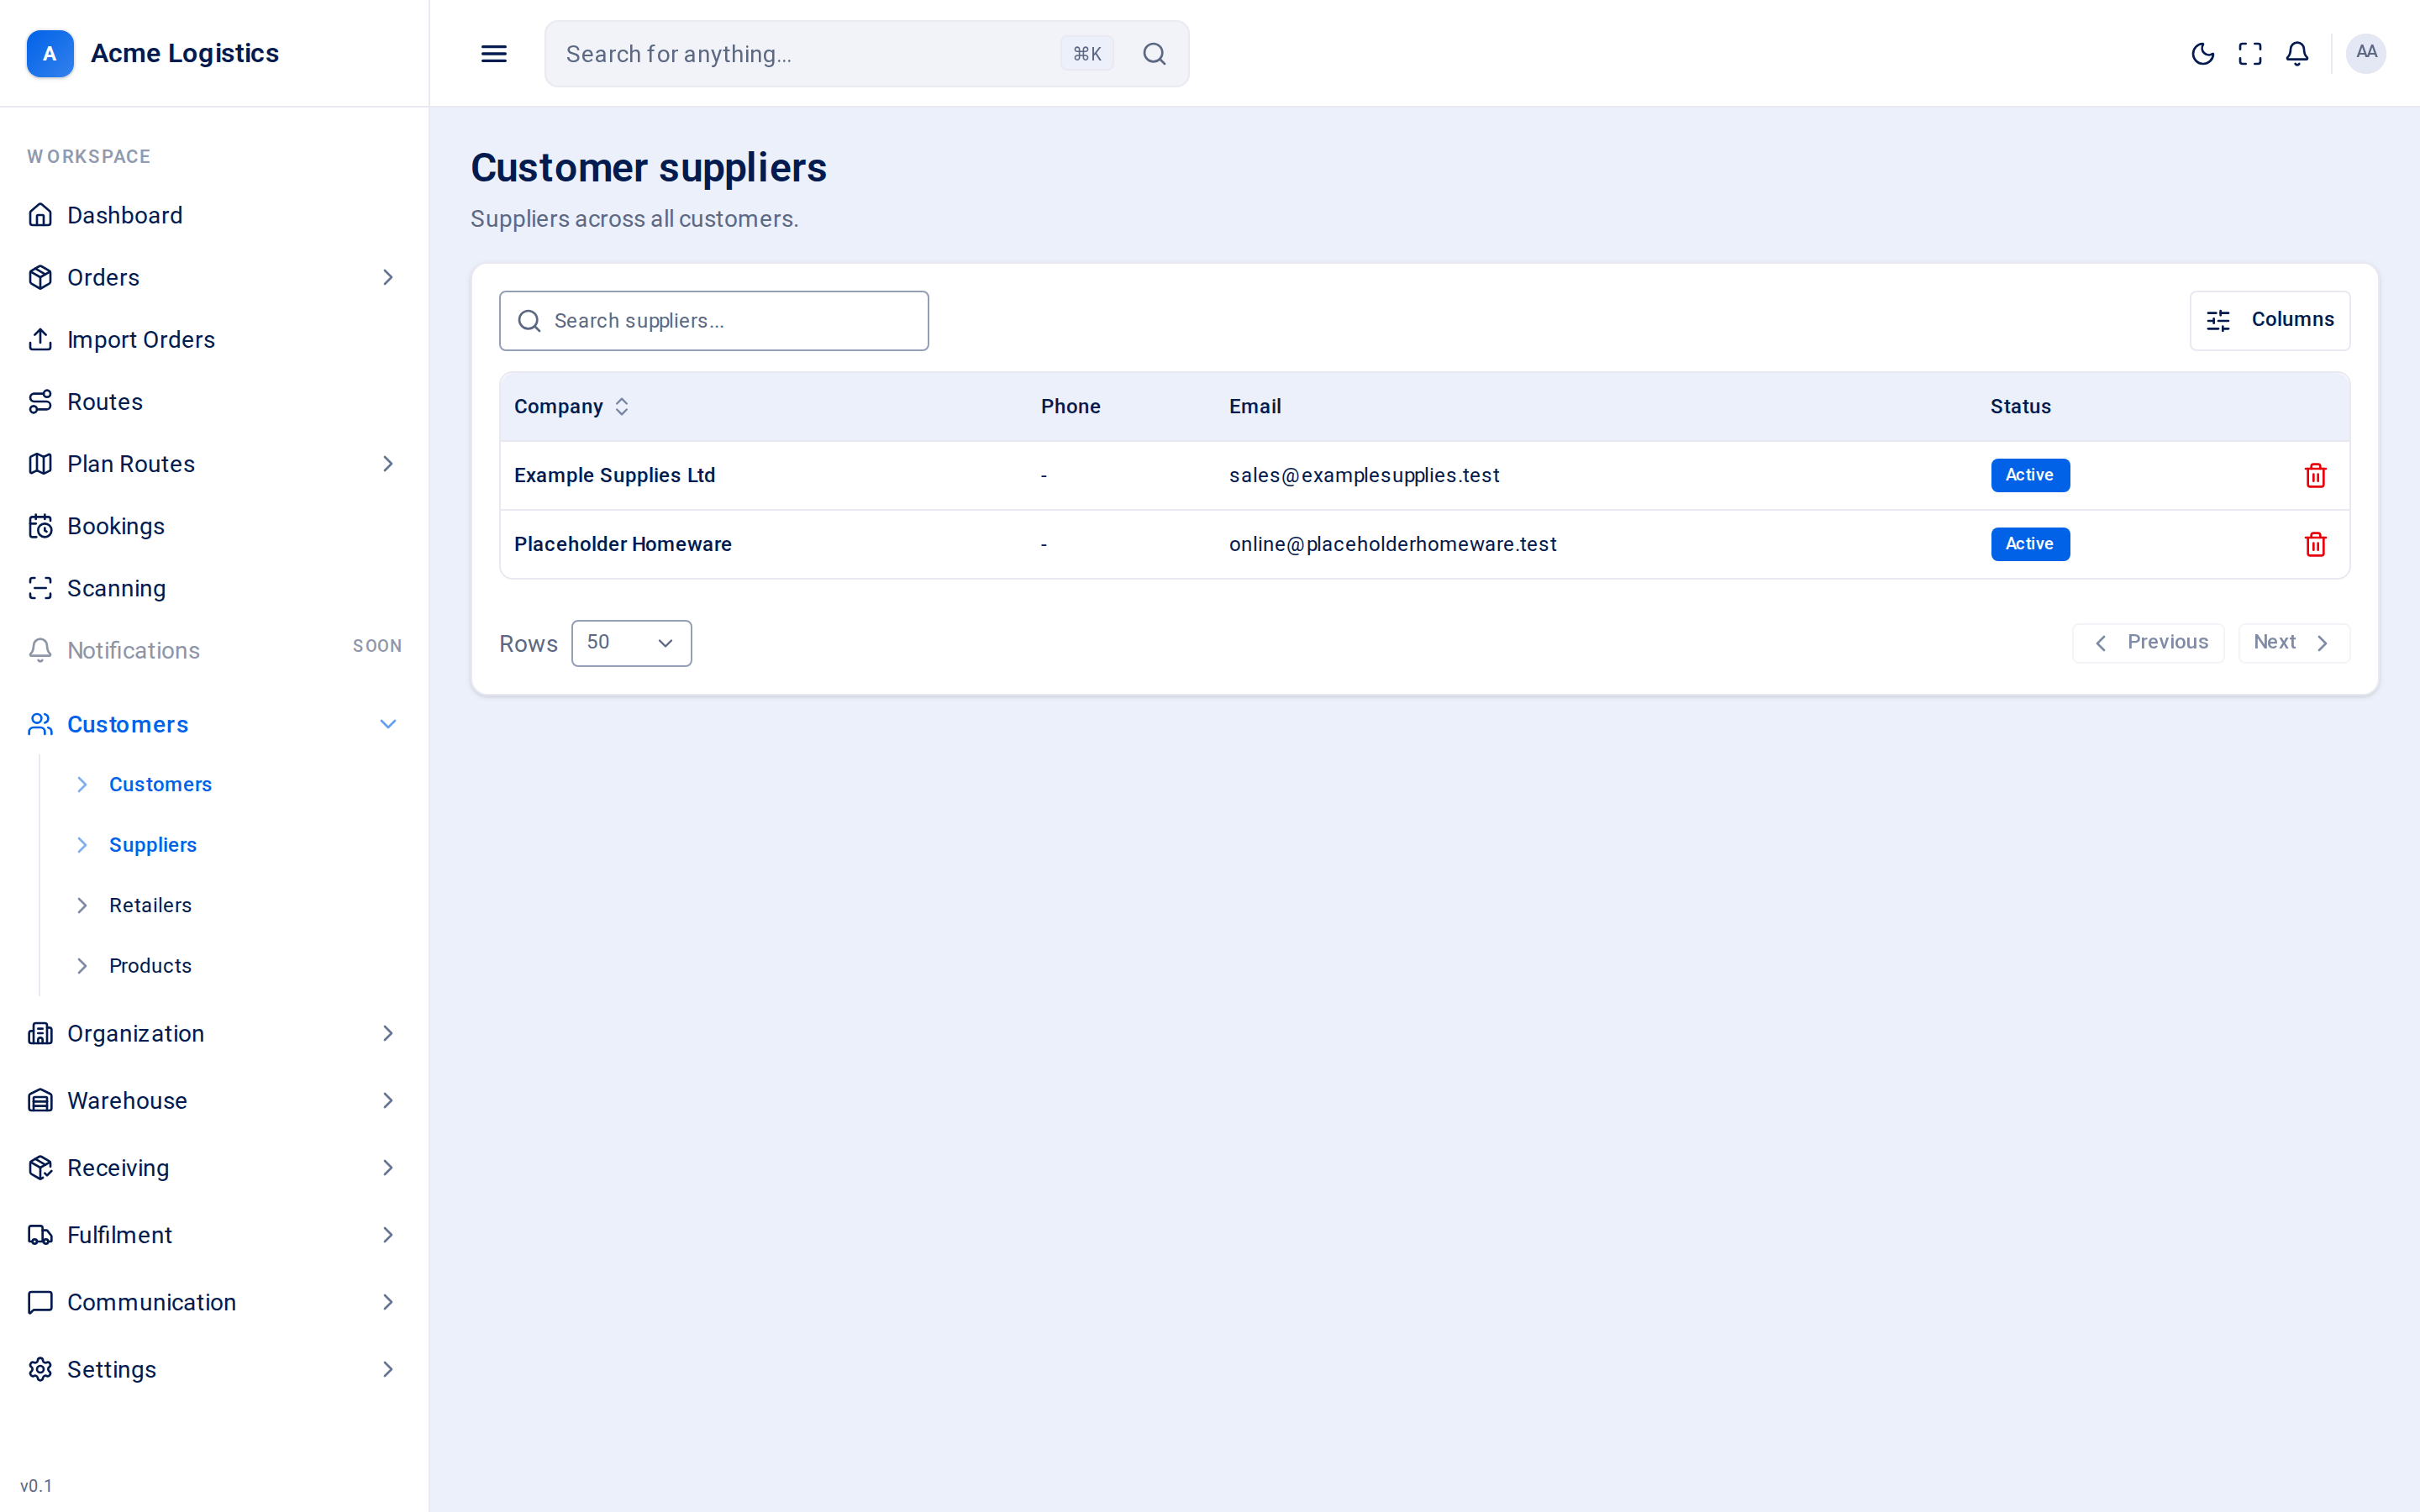Click the Acme Logistics logo badge
Screen dimensions: 2420x1512
pos(49,53)
